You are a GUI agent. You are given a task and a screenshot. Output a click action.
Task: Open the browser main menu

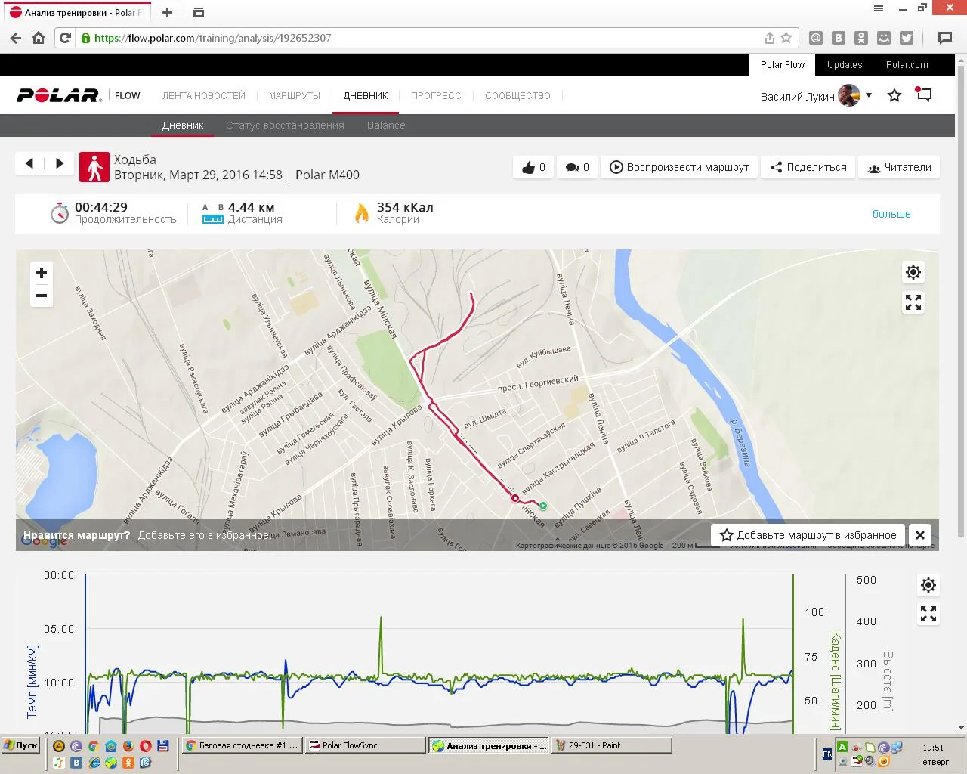[879, 8]
